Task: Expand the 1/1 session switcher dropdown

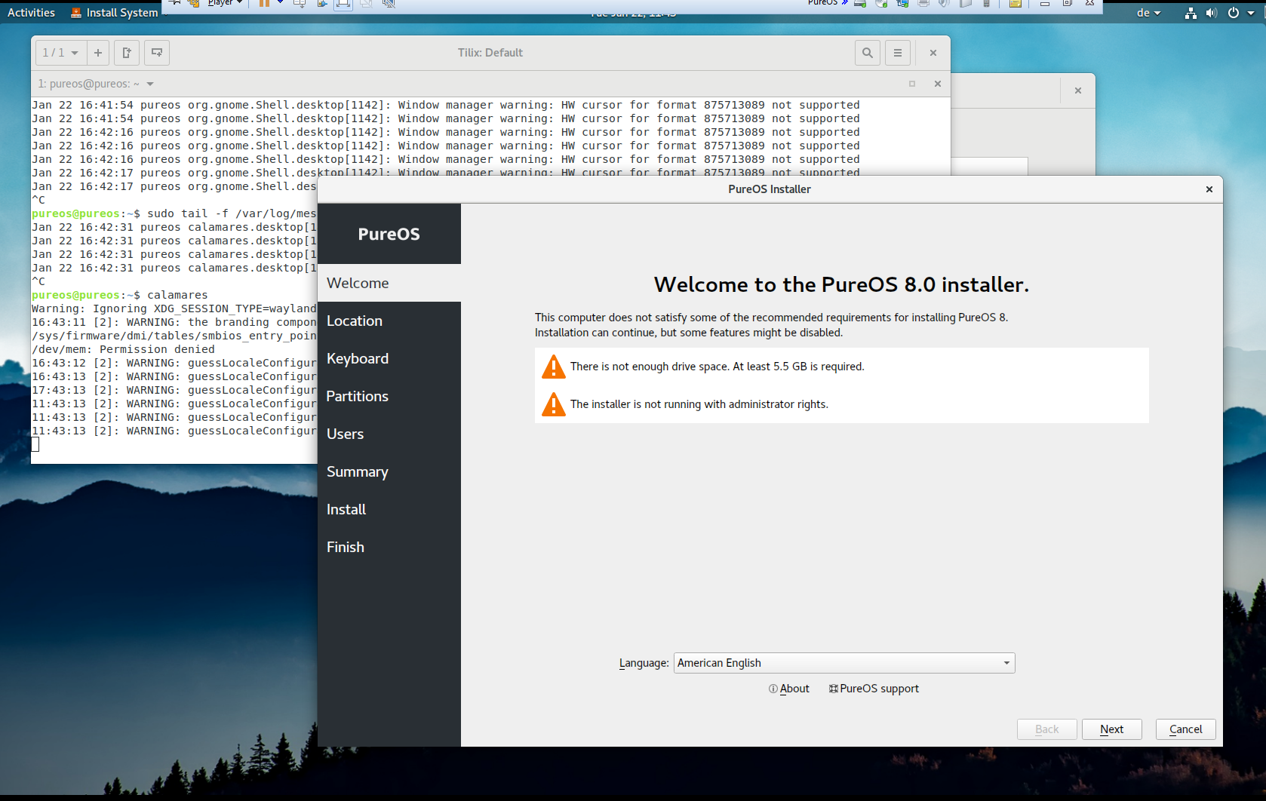Action: (x=60, y=53)
